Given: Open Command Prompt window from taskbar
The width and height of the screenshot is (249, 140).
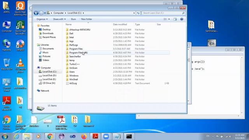Looking at the screenshot, I should (129, 136).
